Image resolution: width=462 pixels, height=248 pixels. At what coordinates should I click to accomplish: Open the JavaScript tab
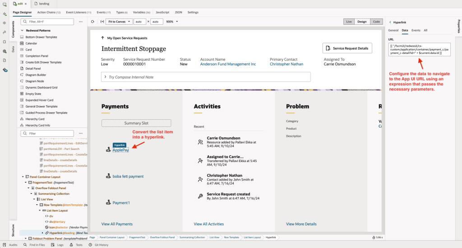(162, 12)
